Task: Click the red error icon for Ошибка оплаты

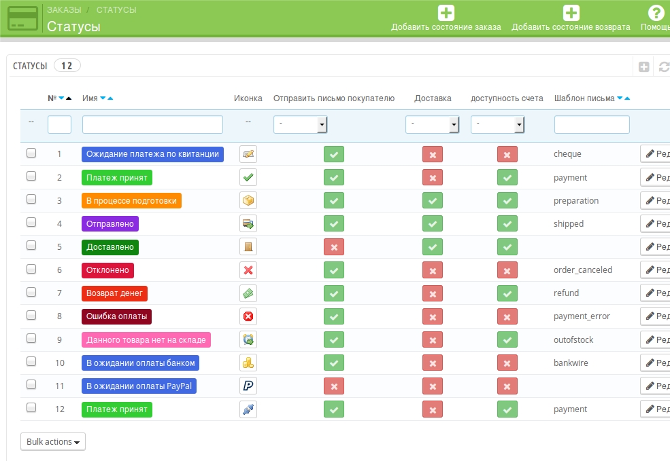Action: coord(248,316)
